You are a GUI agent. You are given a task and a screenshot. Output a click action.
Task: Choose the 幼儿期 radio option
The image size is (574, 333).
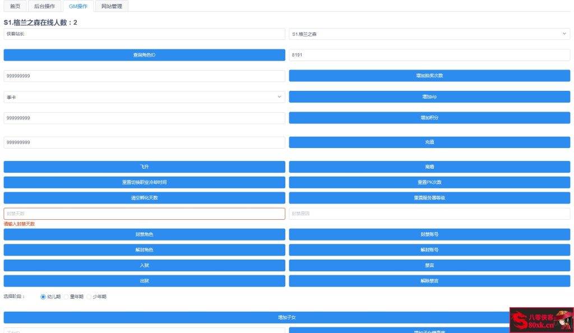43,296
